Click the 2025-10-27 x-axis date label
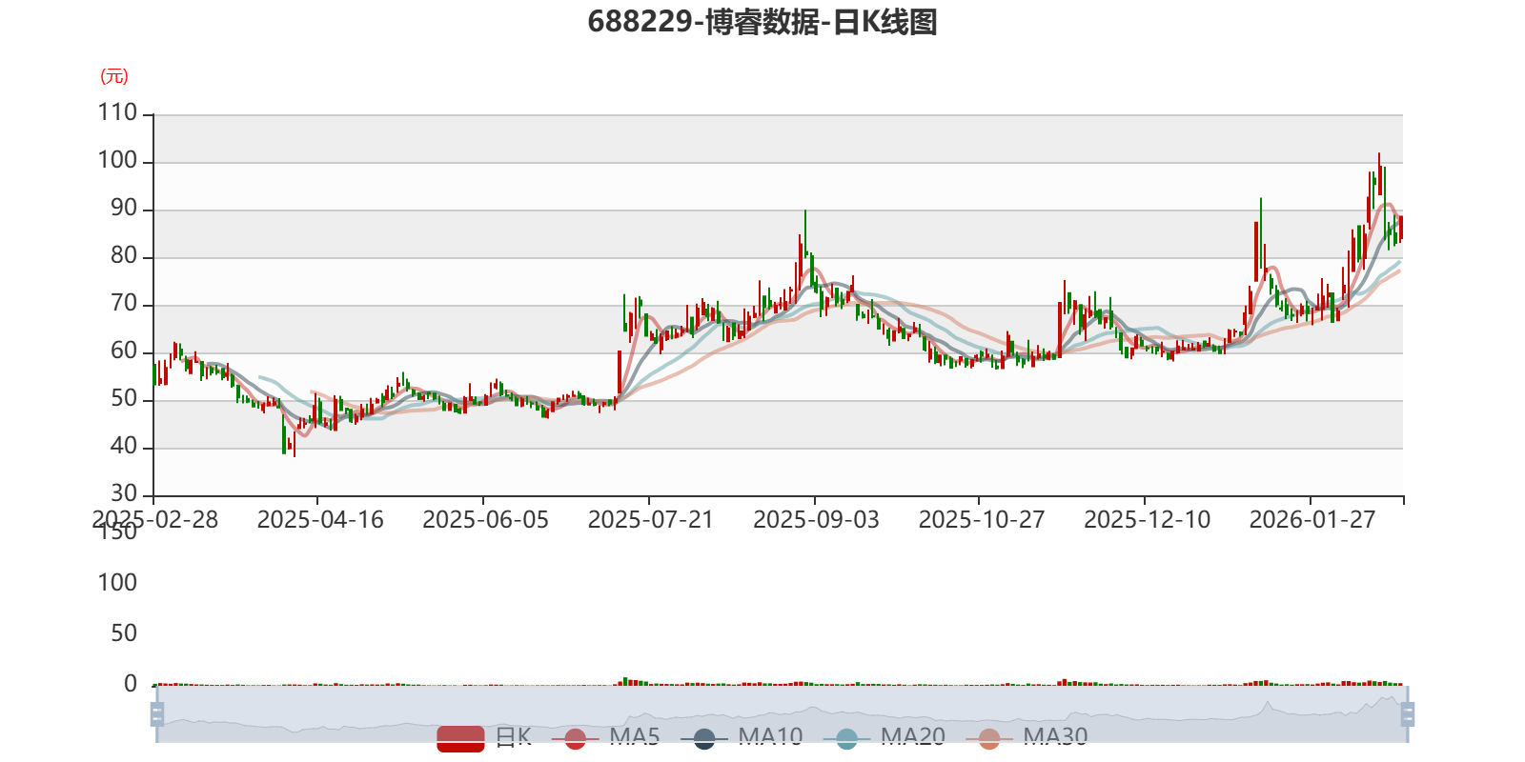Screen dimensions: 1525x762 pyautogui.click(x=981, y=519)
